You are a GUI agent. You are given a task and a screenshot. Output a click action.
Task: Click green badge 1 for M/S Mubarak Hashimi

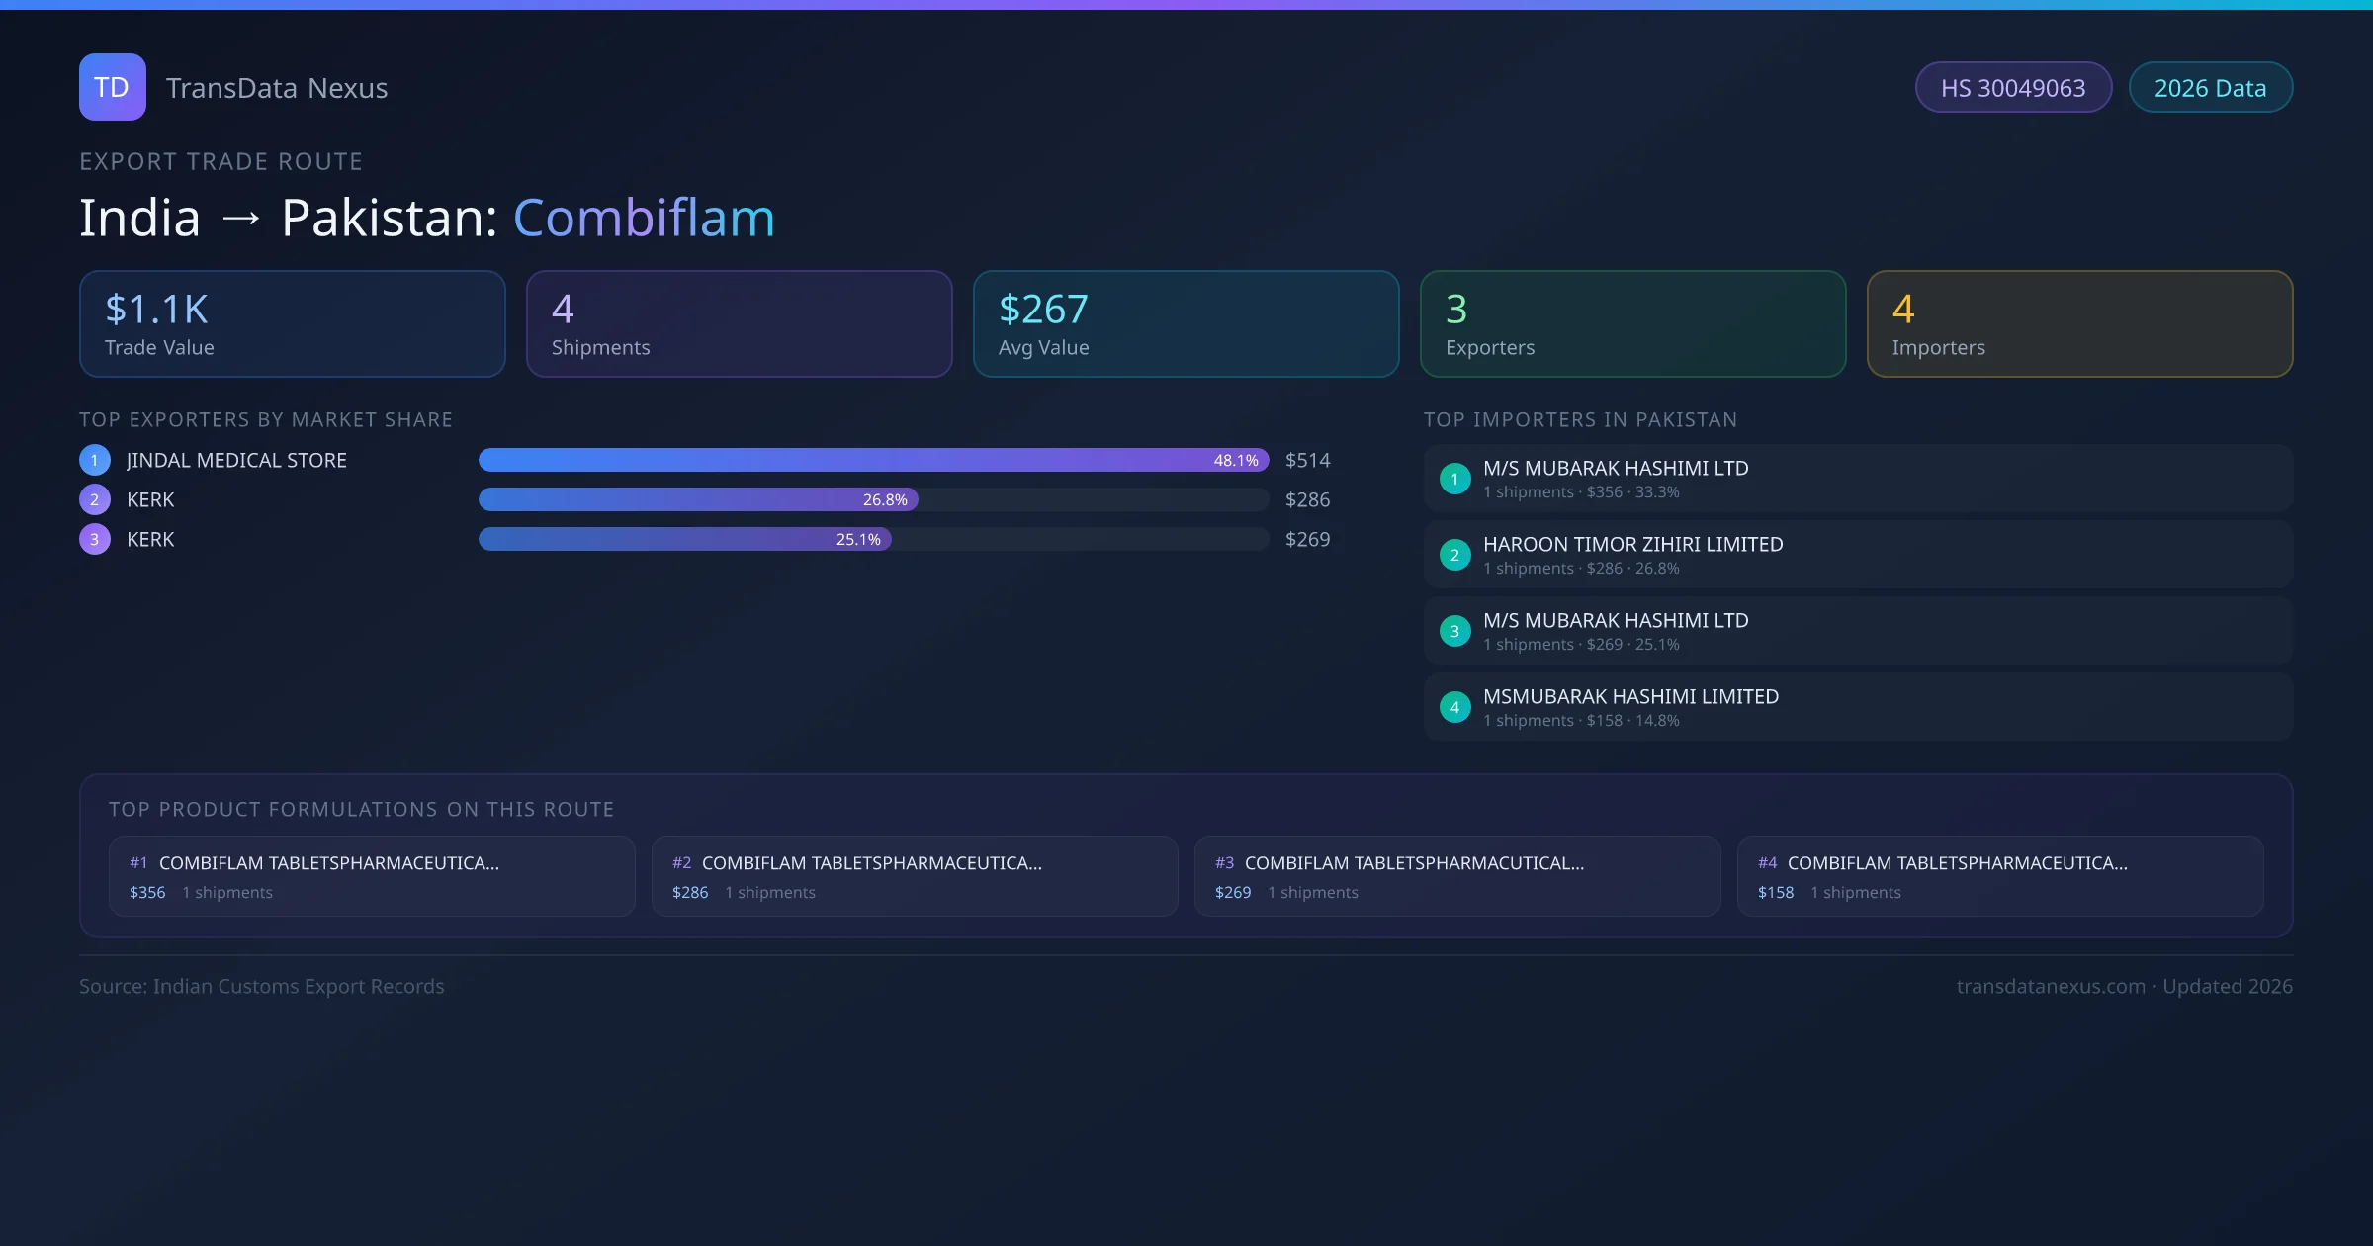coord(1454,479)
